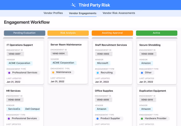
Task: Click the Third Party Risk logo icon
Action: (73, 5)
